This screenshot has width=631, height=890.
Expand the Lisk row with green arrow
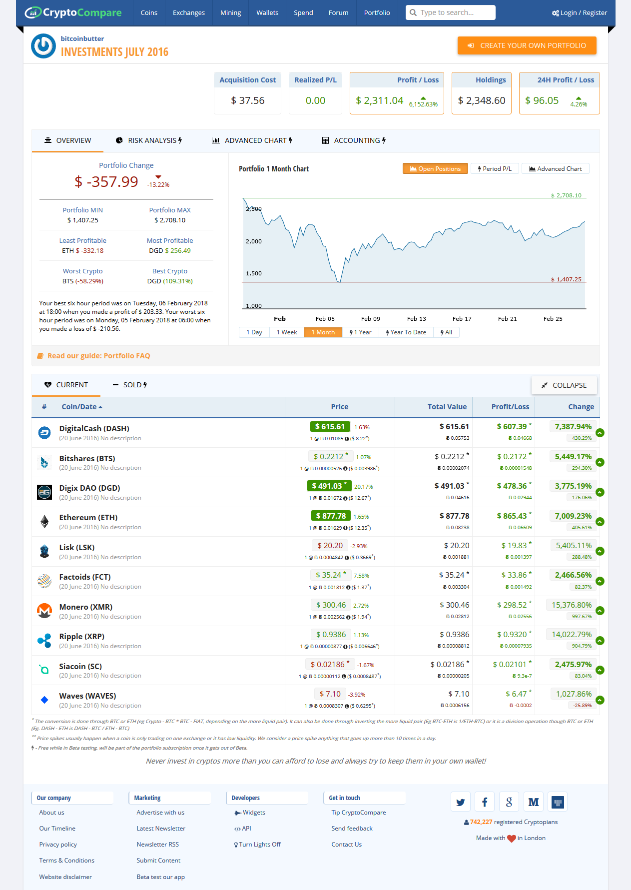600,551
